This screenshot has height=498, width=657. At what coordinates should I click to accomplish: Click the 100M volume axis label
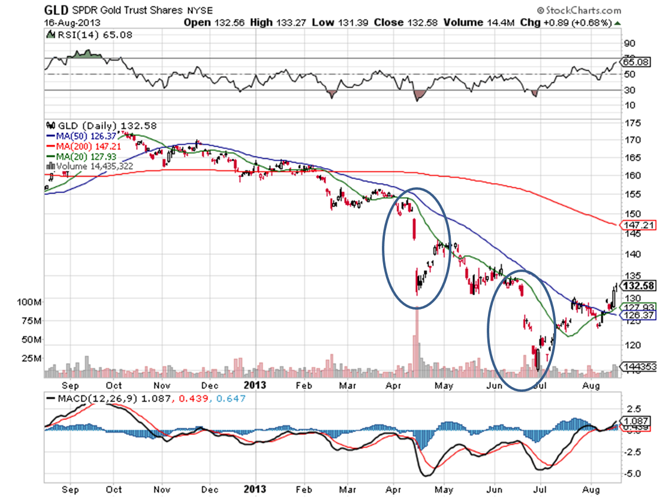tap(29, 302)
